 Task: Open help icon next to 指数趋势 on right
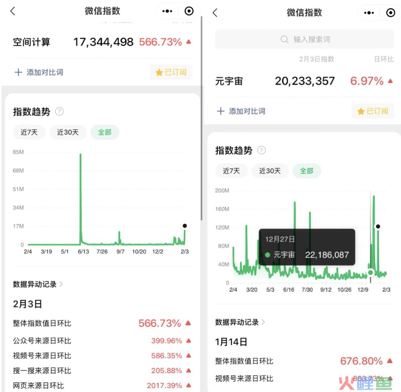(x=261, y=150)
